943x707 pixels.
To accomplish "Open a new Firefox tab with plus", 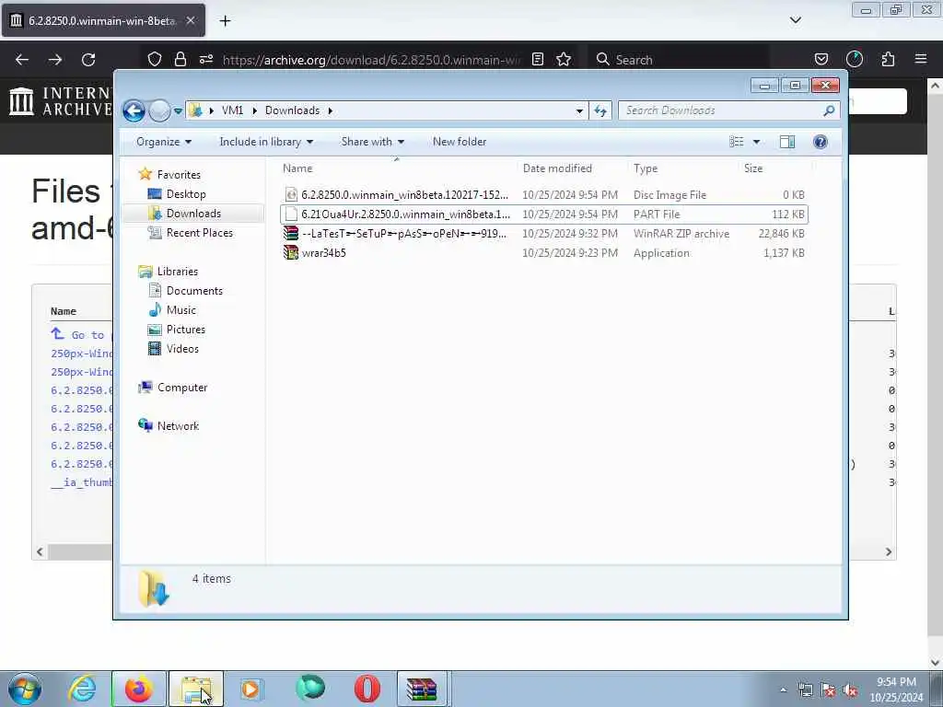I will pos(225,21).
